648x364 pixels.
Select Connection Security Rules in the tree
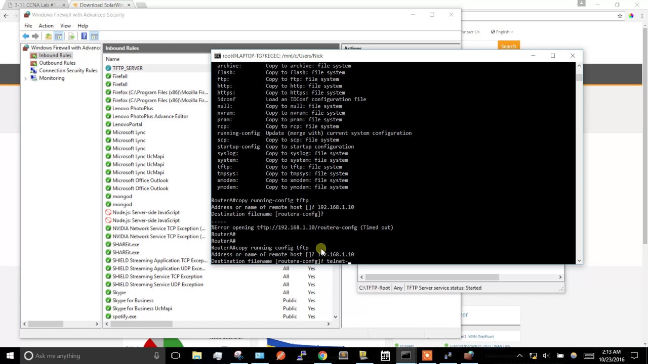pos(68,70)
